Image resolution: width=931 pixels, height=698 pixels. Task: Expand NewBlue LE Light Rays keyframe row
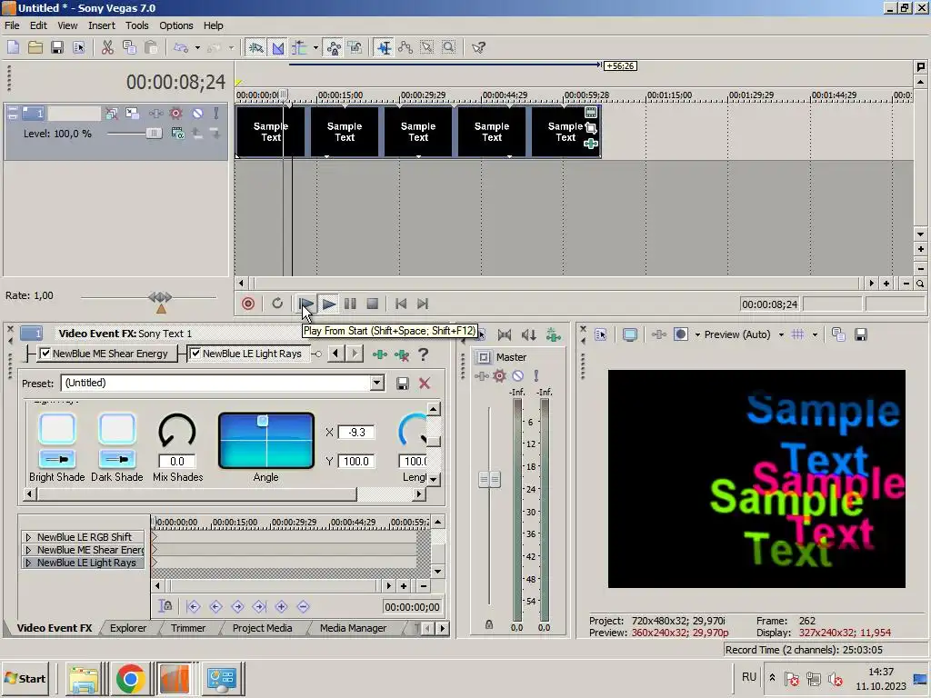[28, 563]
